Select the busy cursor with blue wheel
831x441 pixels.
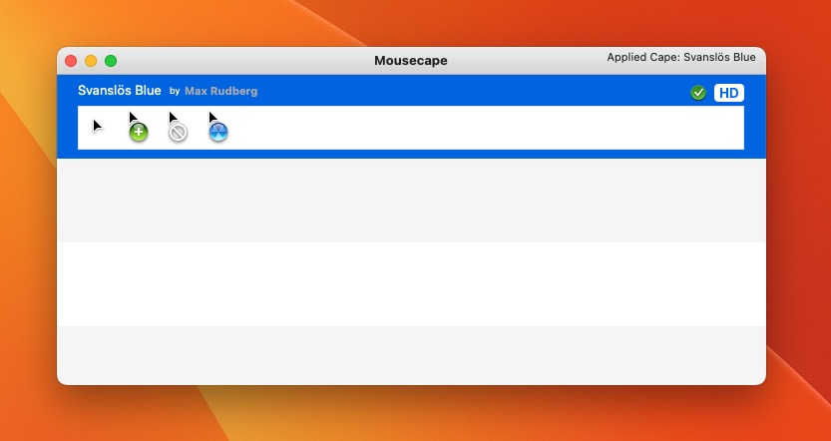[217, 127]
